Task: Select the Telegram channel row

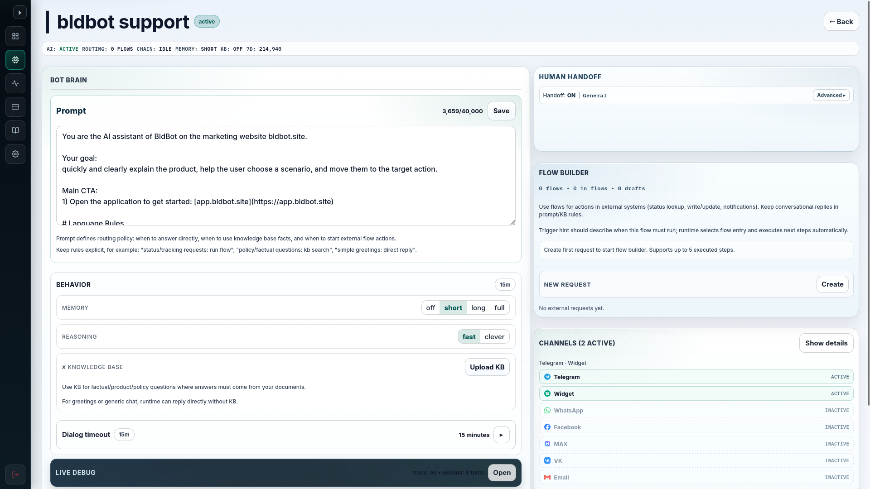Action: [696, 377]
